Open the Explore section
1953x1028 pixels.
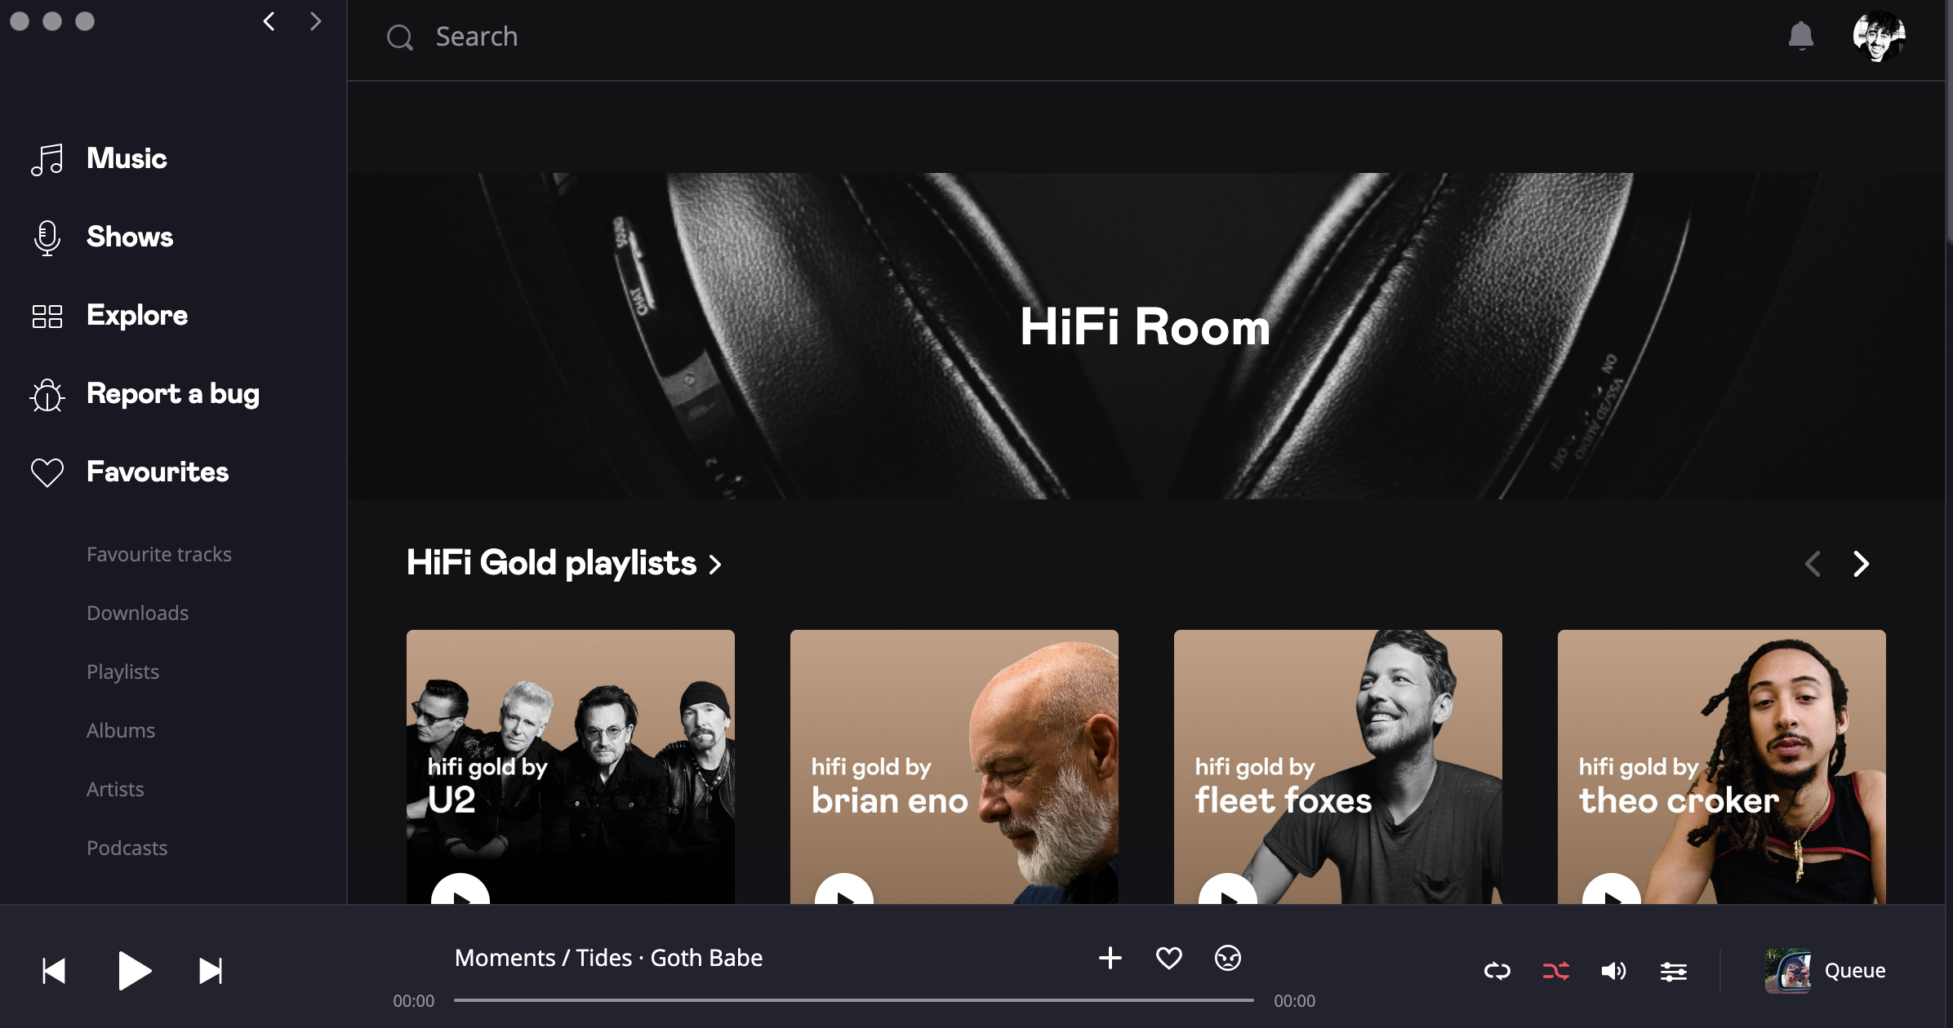click(137, 315)
